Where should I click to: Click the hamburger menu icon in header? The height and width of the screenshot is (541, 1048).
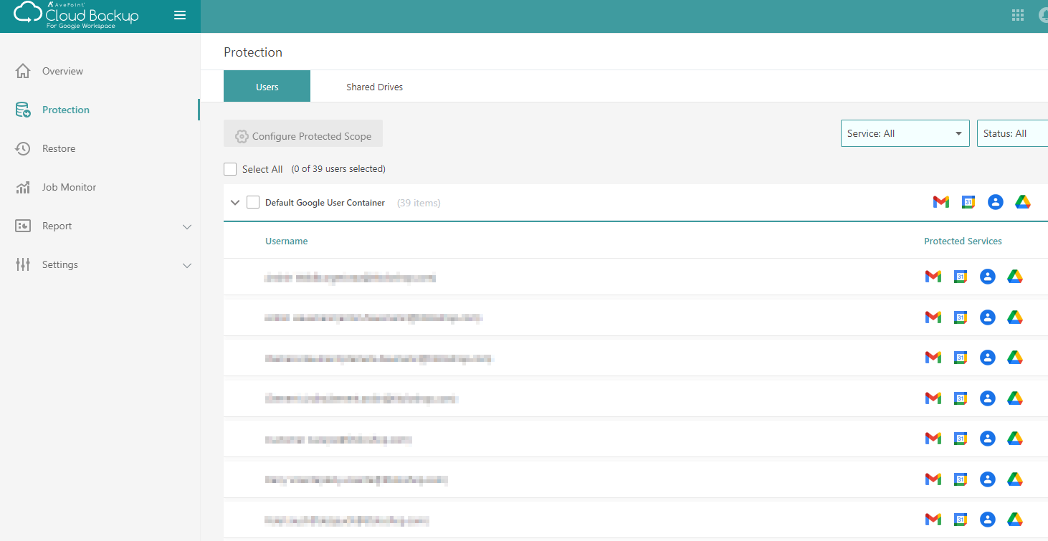[x=180, y=15]
